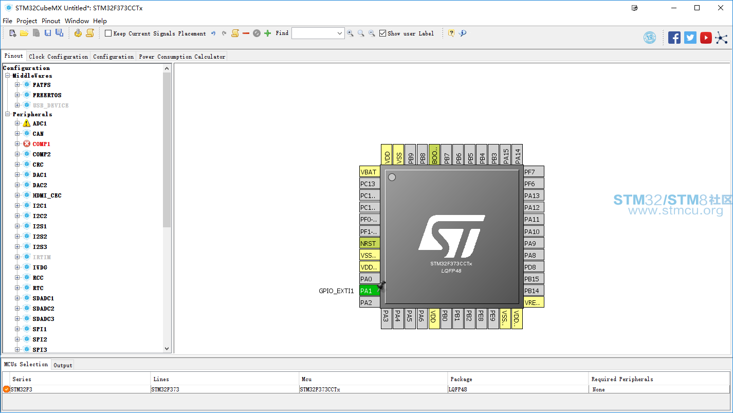Click the red minus toolbar icon
This screenshot has height=413, width=733.
[246, 33]
